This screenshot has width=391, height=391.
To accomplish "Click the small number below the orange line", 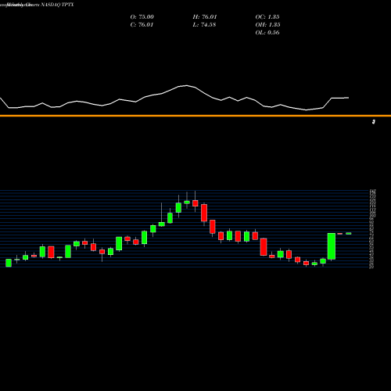I will (x=374, y=122).
